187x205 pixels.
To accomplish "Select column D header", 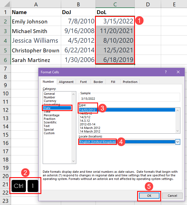I will click(x=148, y=4).
